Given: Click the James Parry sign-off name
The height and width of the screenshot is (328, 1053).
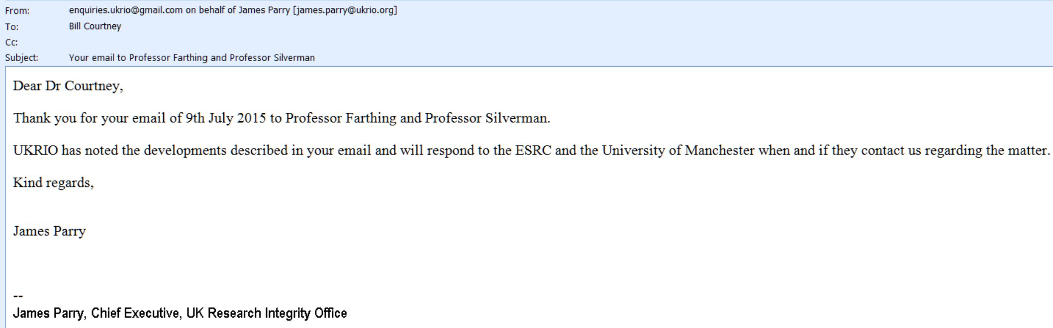Looking at the screenshot, I should (49, 231).
